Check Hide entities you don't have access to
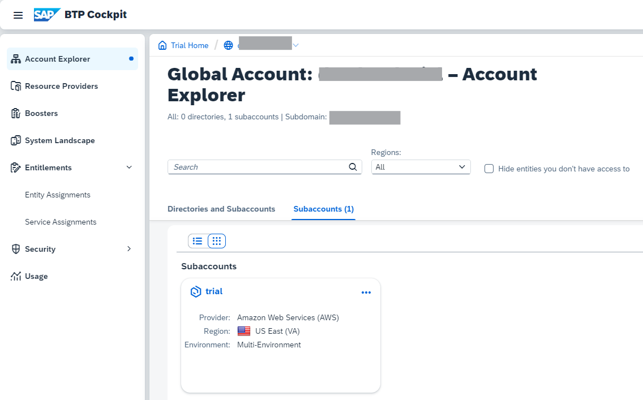This screenshot has height=400, width=643. tap(489, 169)
